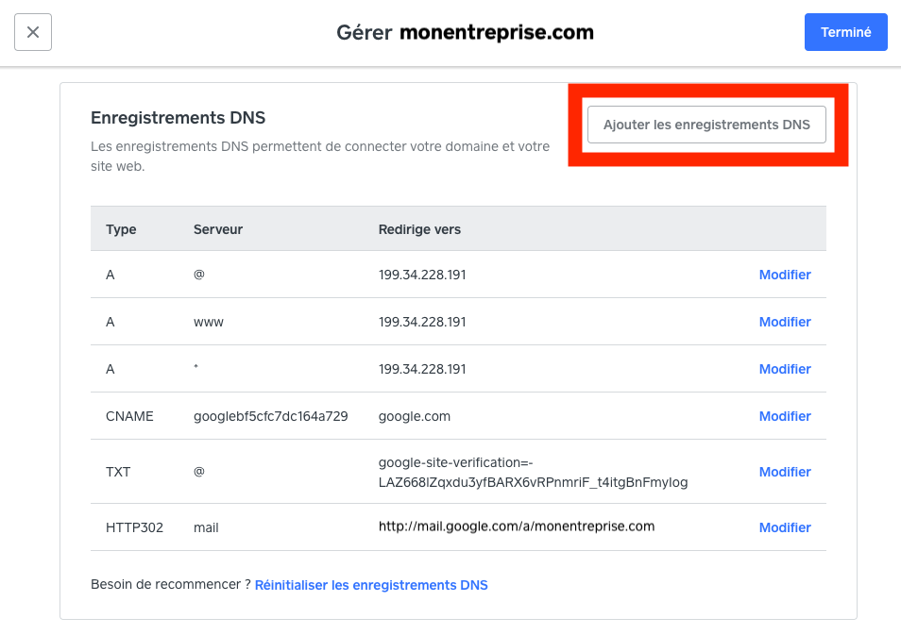This screenshot has width=901, height=635.
Task: Modify the A record for www
Action: coord(784,322)
